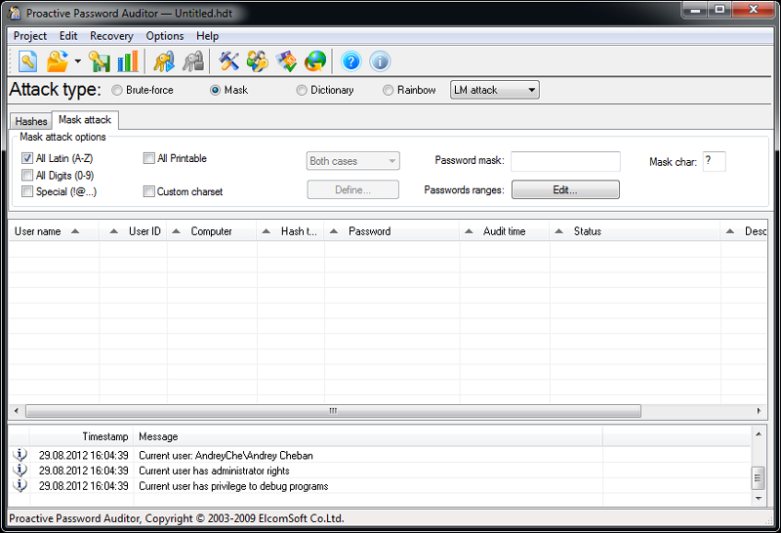The width and height of the screenshot is (781, 533).
Task: Select the Dictionary attack radio button
Action: (302, 91)
